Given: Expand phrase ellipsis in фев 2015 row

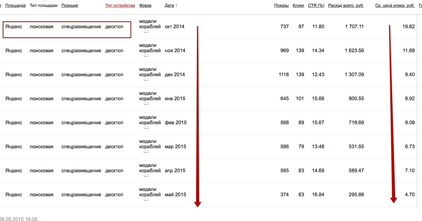Looking at the screenshot, I should (146, 128).
